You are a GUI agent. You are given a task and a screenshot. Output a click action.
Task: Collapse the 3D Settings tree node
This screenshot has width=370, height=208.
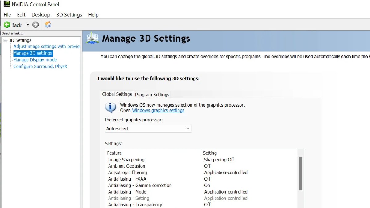point(5,40)
